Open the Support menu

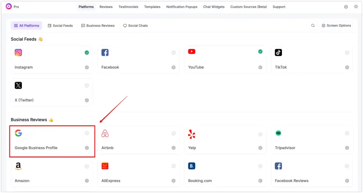click(x=279, y=7)
